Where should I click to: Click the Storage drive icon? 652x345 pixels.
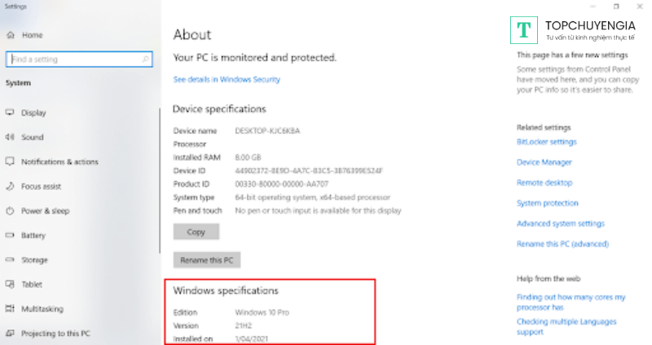[11, 259]
